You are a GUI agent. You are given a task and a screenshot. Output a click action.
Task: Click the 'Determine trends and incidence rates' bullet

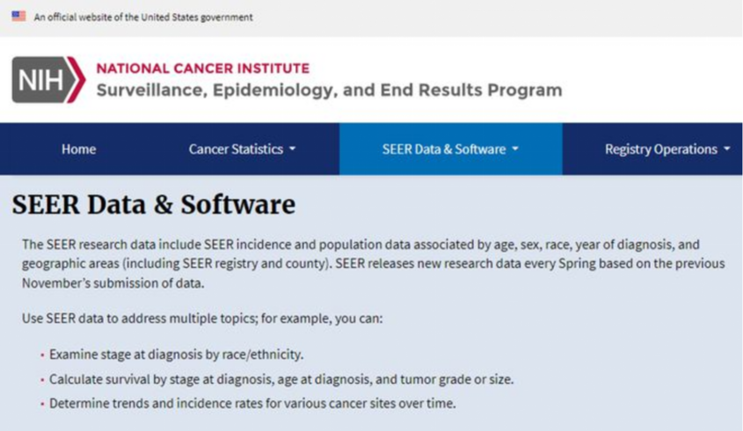pos(252,404)
